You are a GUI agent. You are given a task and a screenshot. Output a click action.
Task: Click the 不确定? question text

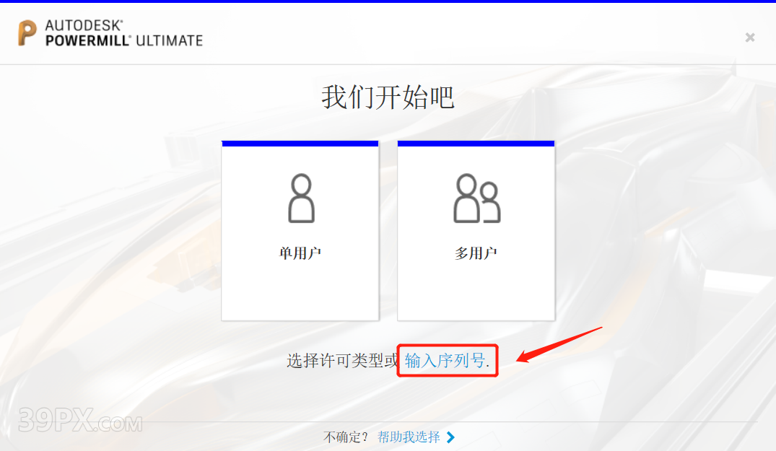(346, 437)
